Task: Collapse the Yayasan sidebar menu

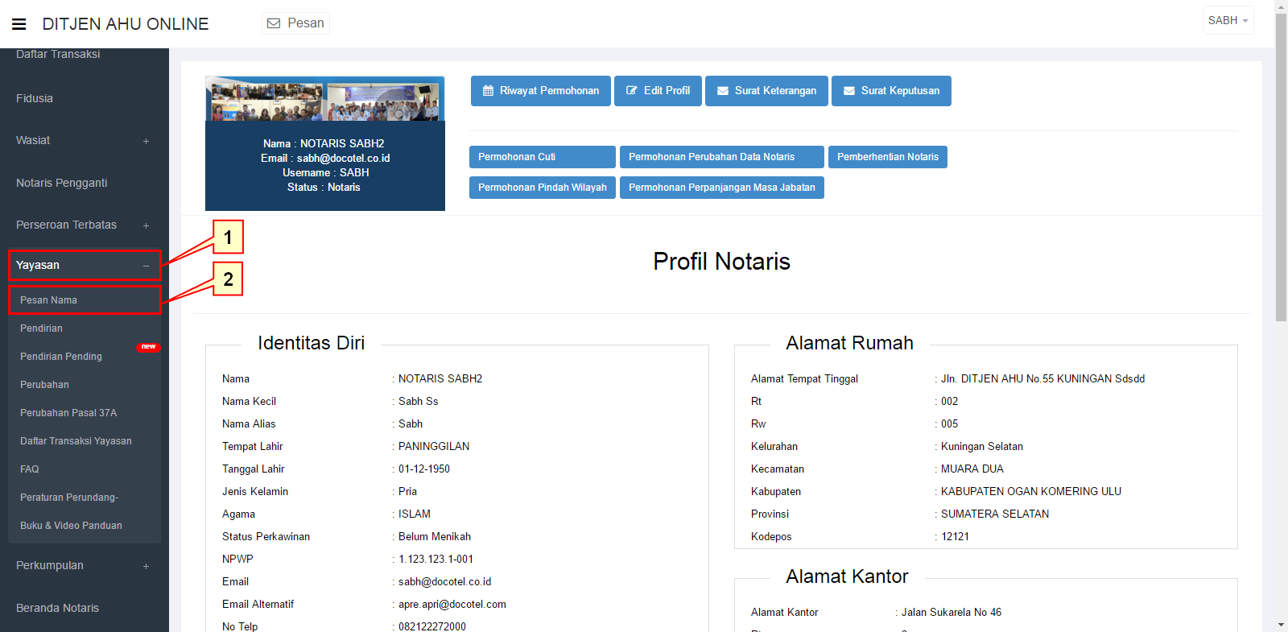Action: tap(146, 266)
